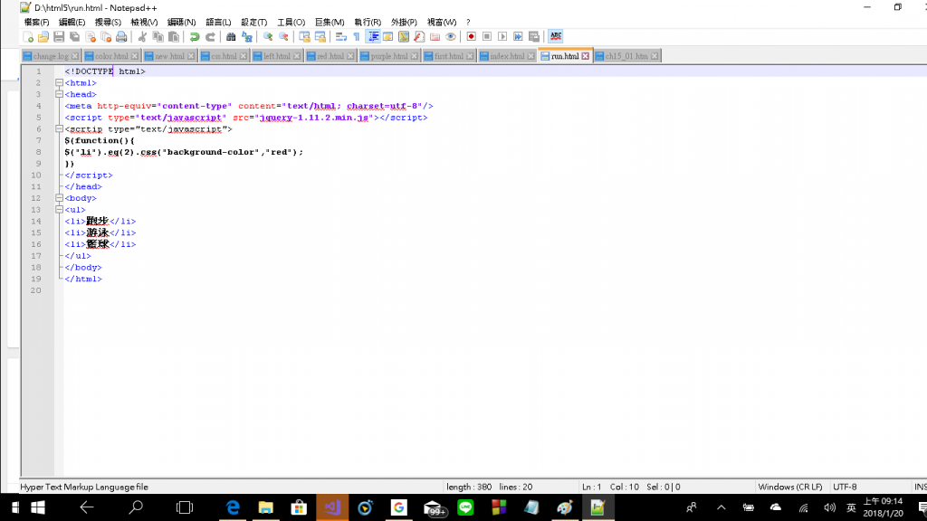Toggle the indent guide display
Image resolution: width=927 pixels, height=521 pixels.
[x=373, y=36]
